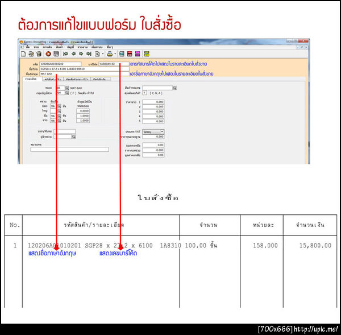Go to the previous record arrow
The width and height of the screenshot is (341, 335).
pos(73,53)
